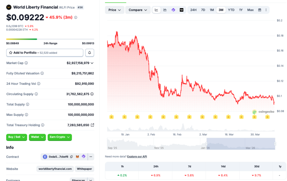The height and width of the screenshot is (181, 287).
Task: Add token to MetaMask via fox icon
Action: [x=77, y=157]
